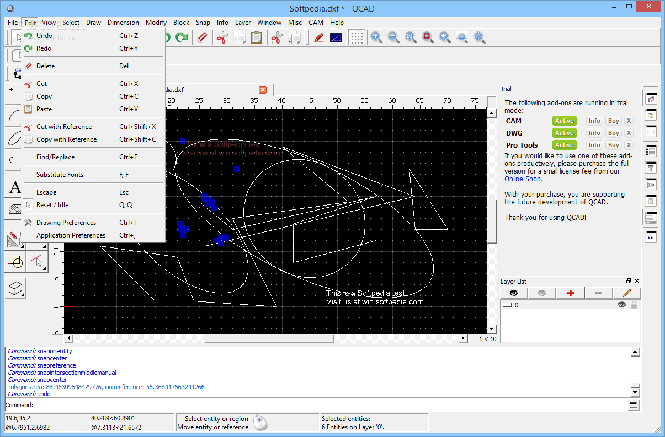Choose Undo from Edit menu

94,36
